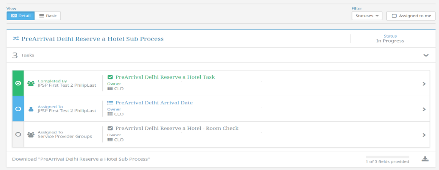The width and height of the screenshot is (439, 170).
Task: Expand the Reserve a Hotel Task row arrow
Action: pos(424,83)
